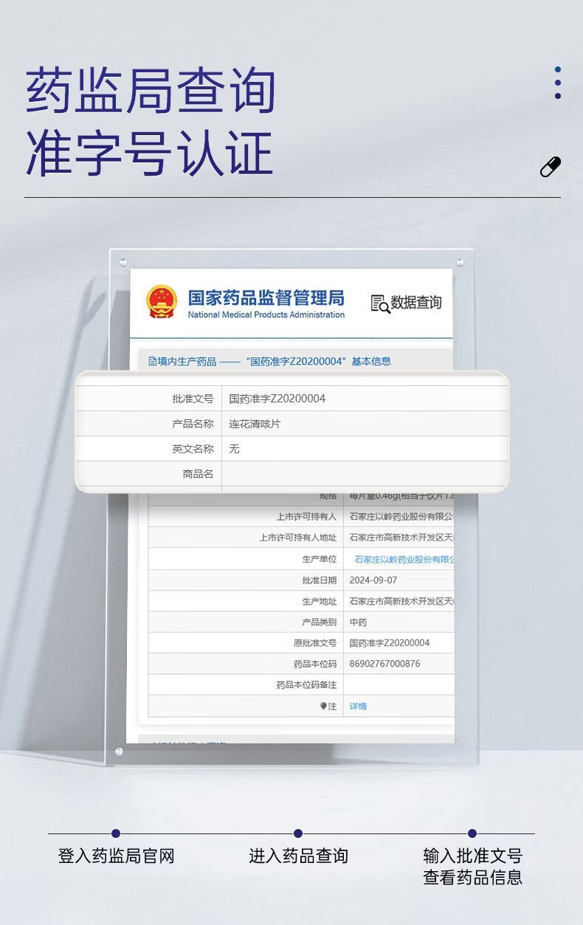Select the step dot above 进入药品查询
Screen dimensions: 583x925
[298, 833]
